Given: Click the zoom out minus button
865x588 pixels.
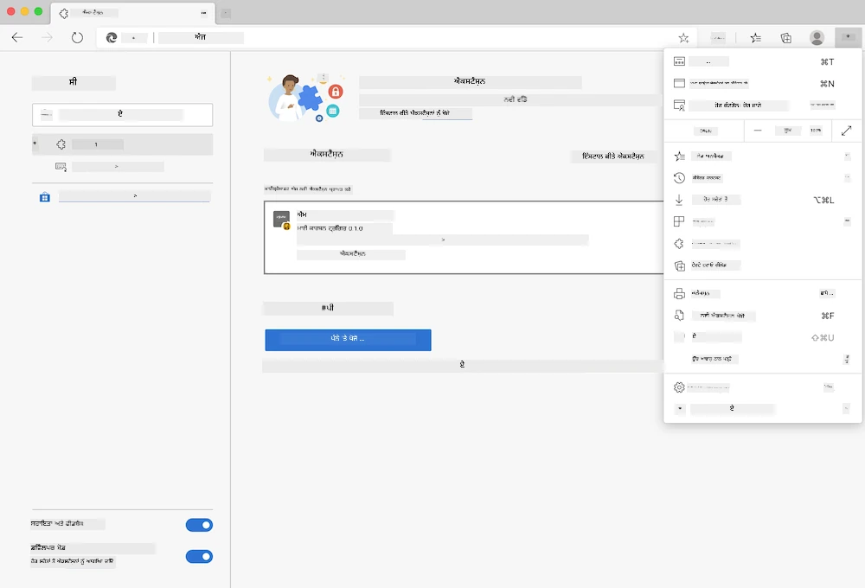Looking at the screenshot, I should (x=758, y=131).
